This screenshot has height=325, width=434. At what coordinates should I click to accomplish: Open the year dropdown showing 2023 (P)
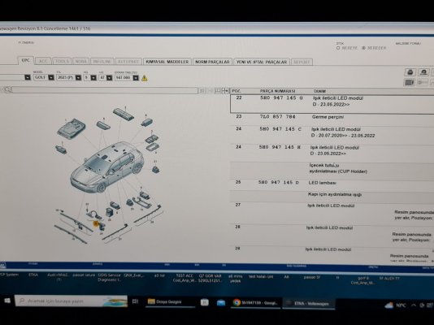point(78,78)
